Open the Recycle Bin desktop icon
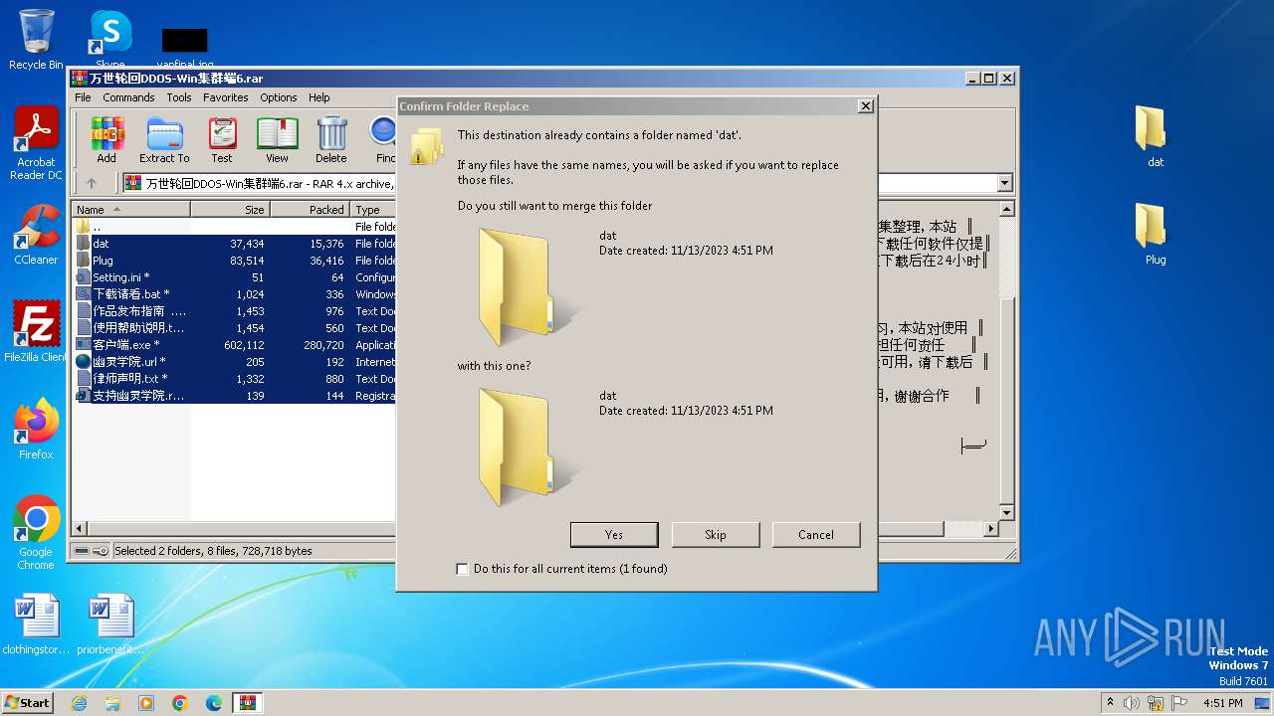Image resolution: width=1274 pixels, height=716 pixels. tap(36, 40)
